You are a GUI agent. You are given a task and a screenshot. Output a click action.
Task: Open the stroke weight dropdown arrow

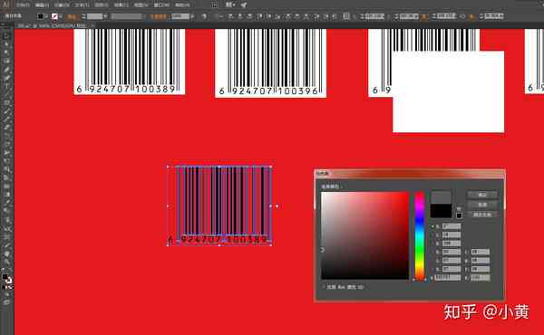point(105,16)
